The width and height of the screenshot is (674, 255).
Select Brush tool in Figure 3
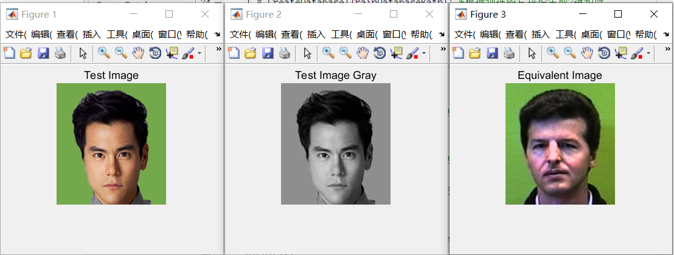click(x=637, y=53)
